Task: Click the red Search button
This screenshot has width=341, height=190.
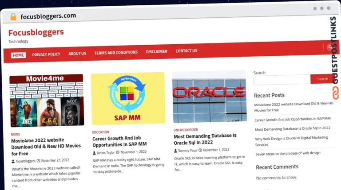Action: (322, 79)
